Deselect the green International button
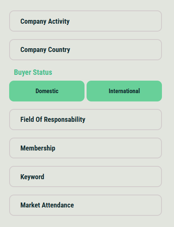The height and width of the screenshot is (227, 174). [x=124, y=91]
